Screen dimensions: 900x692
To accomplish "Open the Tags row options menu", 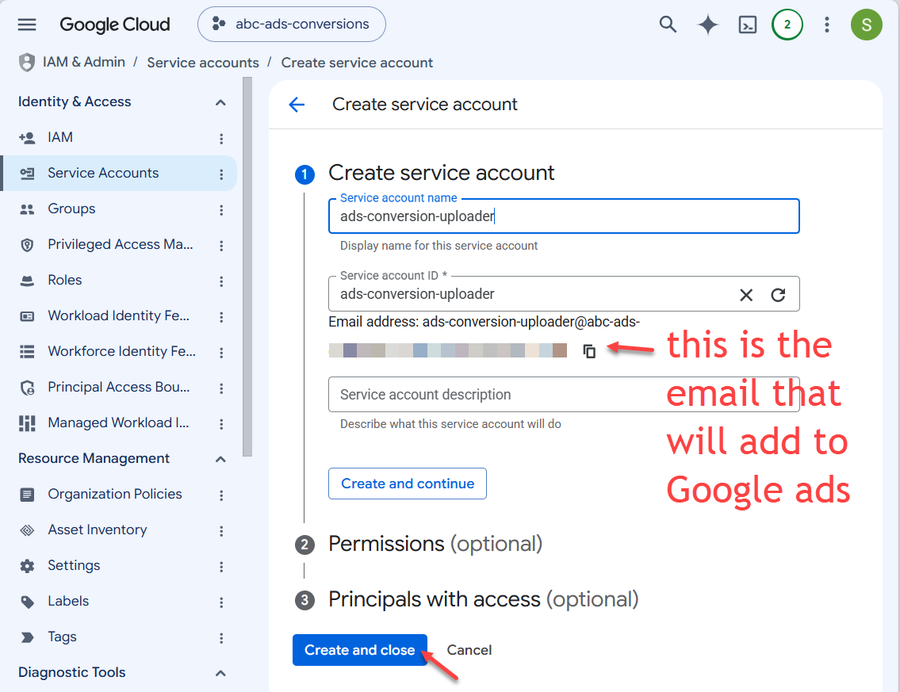I will coord(221,638).
